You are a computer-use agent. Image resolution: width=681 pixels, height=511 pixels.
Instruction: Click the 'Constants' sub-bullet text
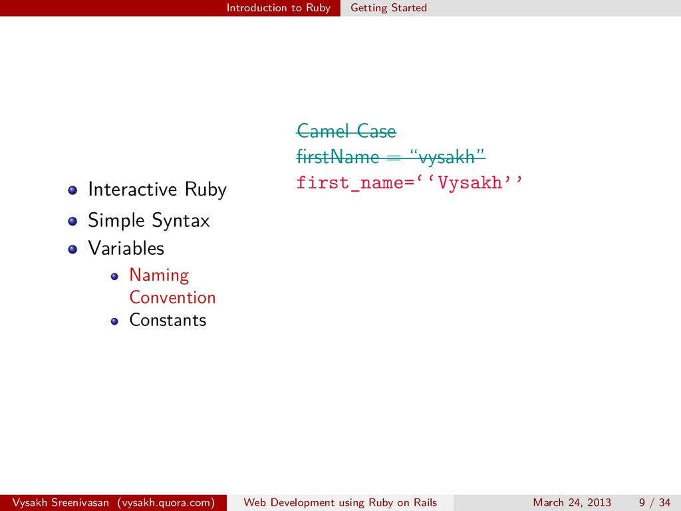[168, 320]
